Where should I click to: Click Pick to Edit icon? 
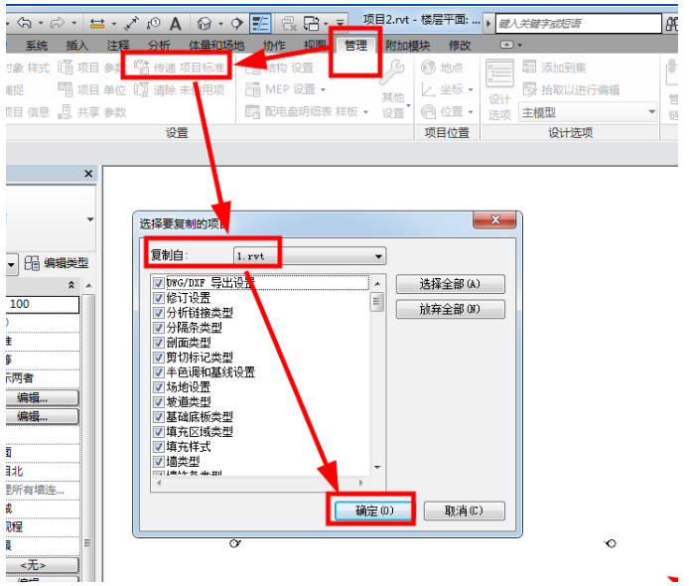tap(529, 89)
